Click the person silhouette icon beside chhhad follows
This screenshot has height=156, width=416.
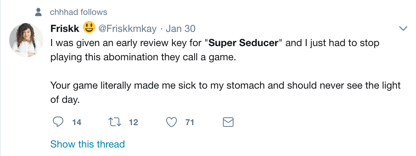click(x=39, y=12)
